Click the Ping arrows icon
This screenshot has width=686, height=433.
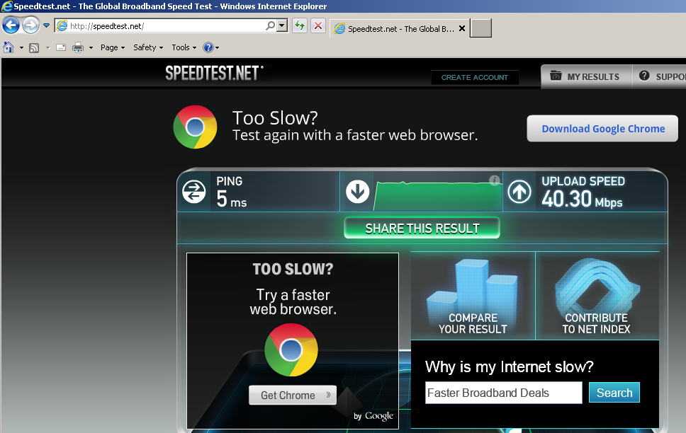pyautogui.click(x=193, y=192)
